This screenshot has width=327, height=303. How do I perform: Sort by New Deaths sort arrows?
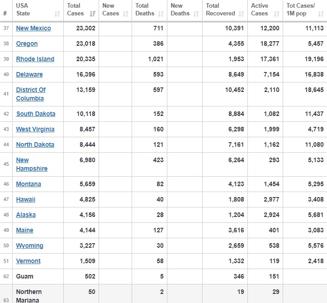(196, 14)
